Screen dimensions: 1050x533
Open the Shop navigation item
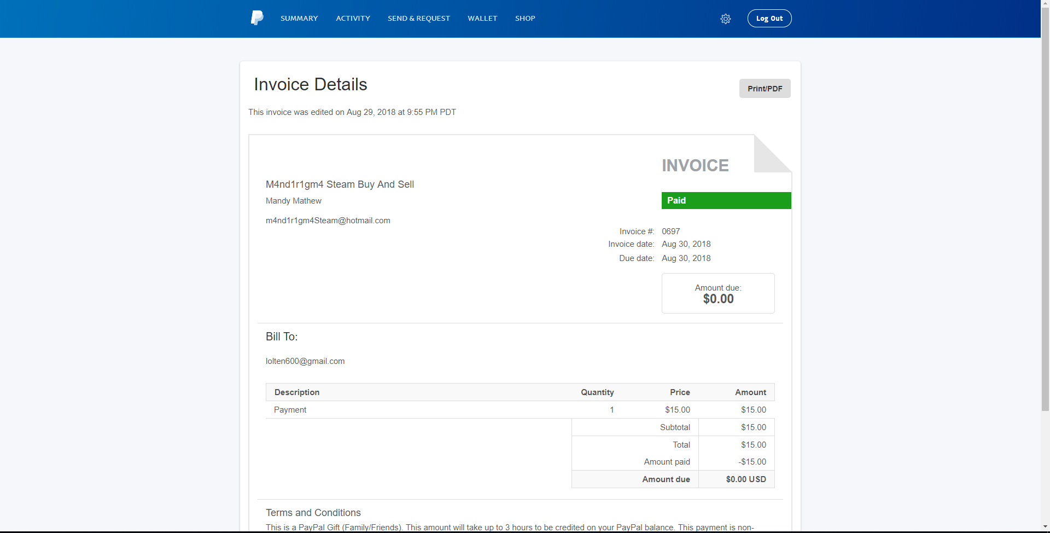[x=525, y=18]
